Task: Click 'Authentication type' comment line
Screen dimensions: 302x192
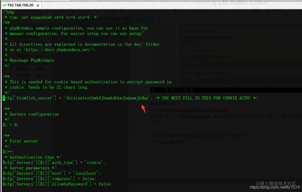Action: click(x=32, y=157)
